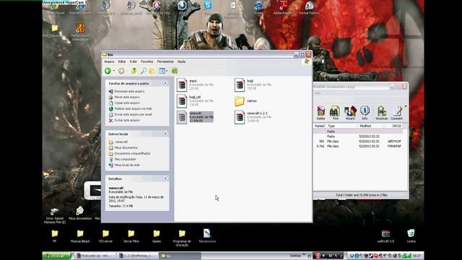462x260 pixels.
Task: Open Meu computador link in side panel
Action: (x=125, y=159)
